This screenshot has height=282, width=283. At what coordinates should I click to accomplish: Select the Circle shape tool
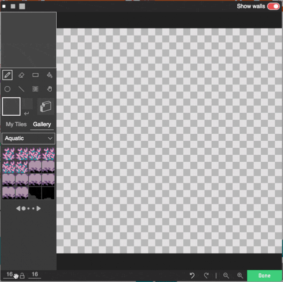(x=8, y=89)
